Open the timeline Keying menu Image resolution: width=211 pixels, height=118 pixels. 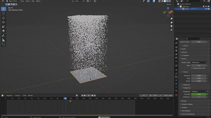coord(18,95)
